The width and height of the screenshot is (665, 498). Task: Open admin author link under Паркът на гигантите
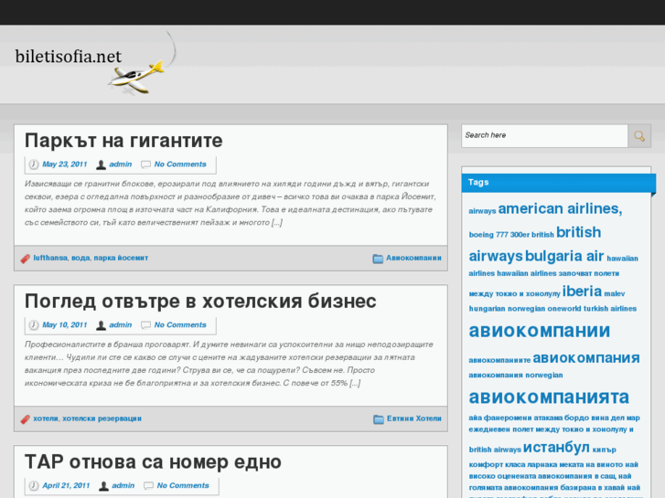[121, 164]
